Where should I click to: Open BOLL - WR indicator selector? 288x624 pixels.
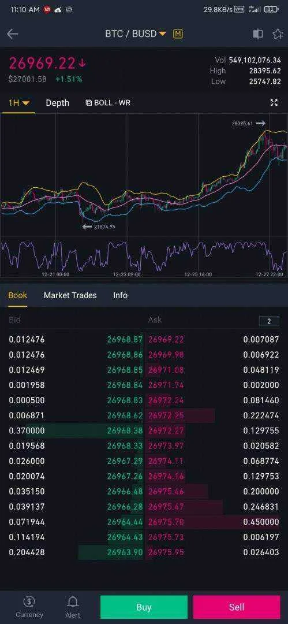108,103
